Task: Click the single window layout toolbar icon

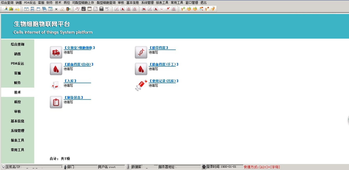Action: [x=38, y=9]
